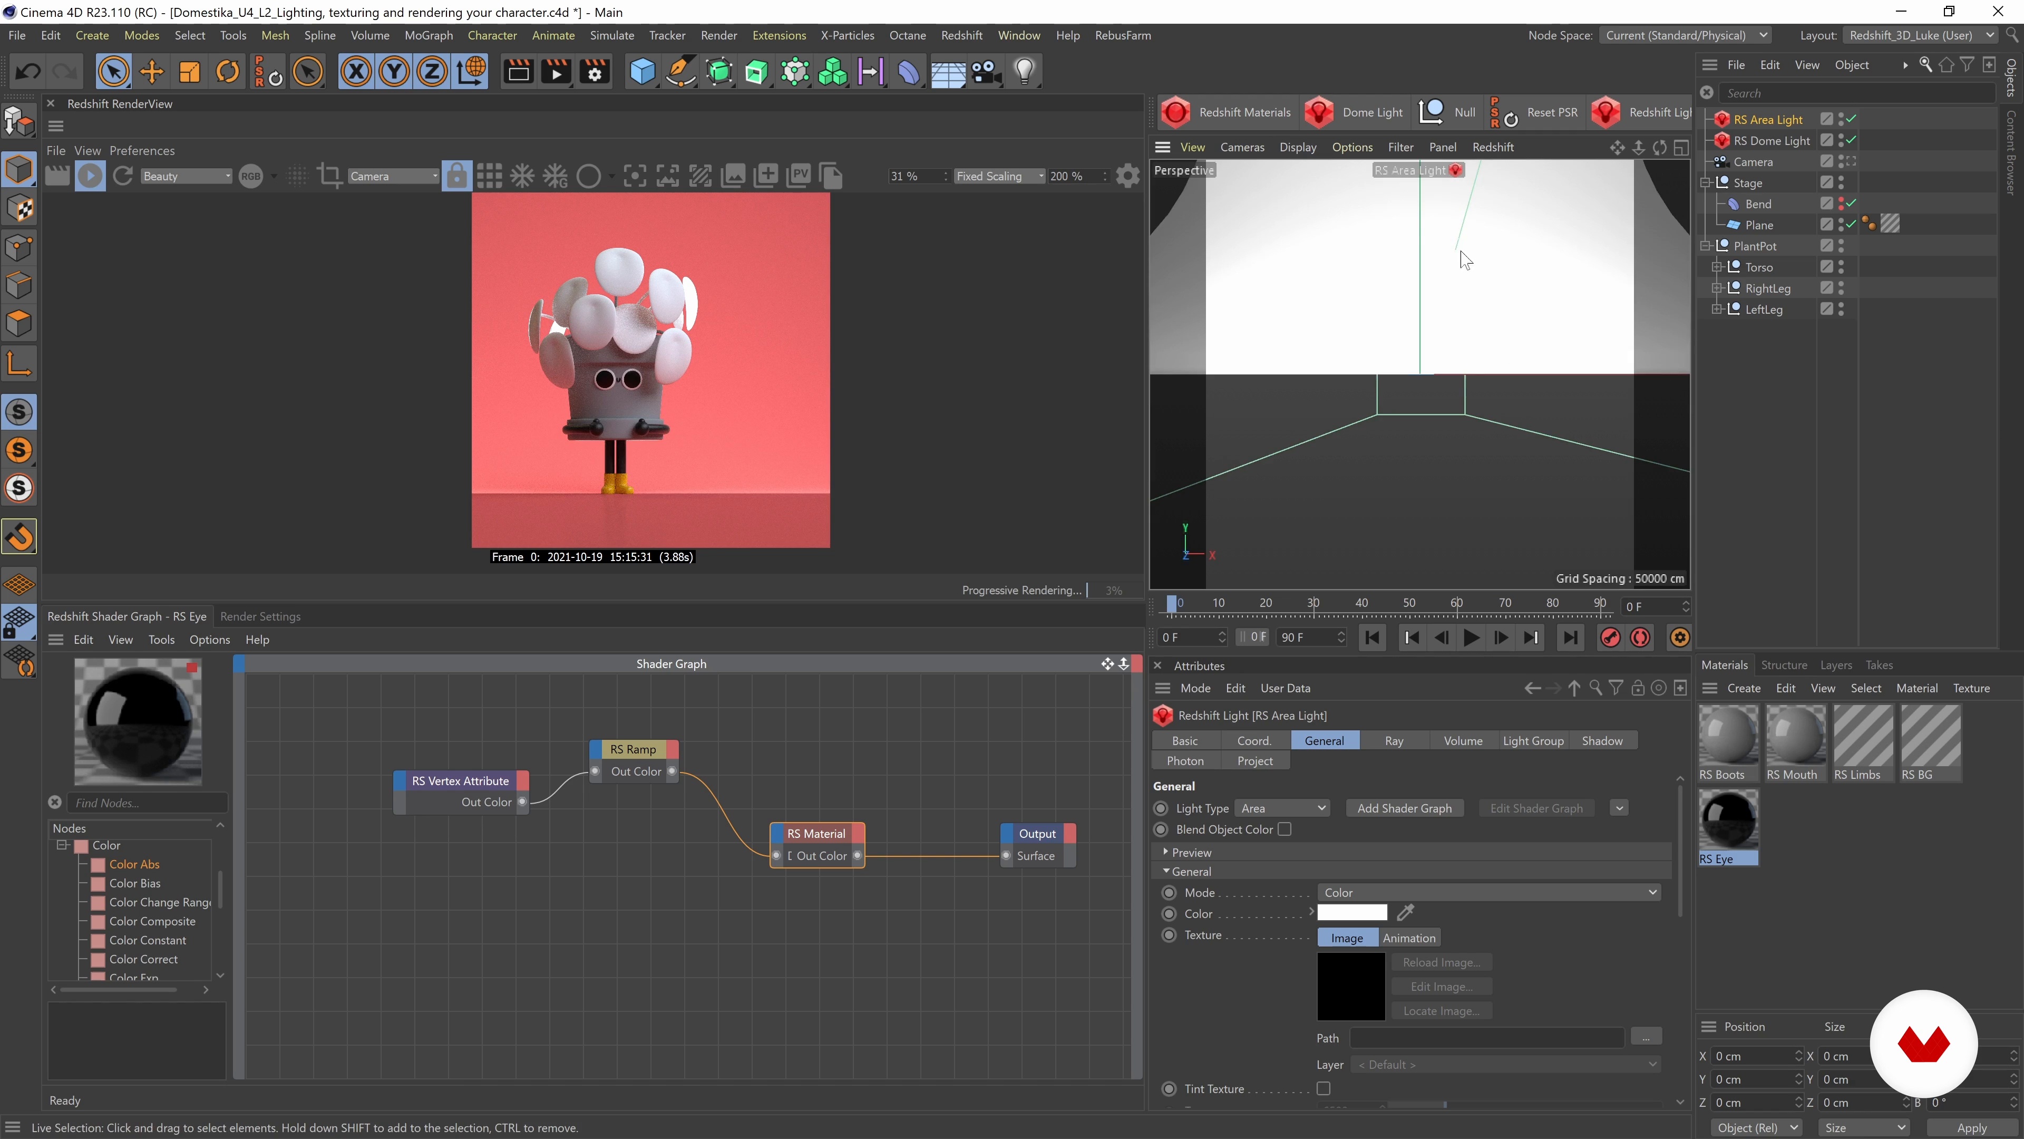Viewport: 2024px width, 1139px height.
Task: Click the Apply button
Action: pos(1971,1127)
